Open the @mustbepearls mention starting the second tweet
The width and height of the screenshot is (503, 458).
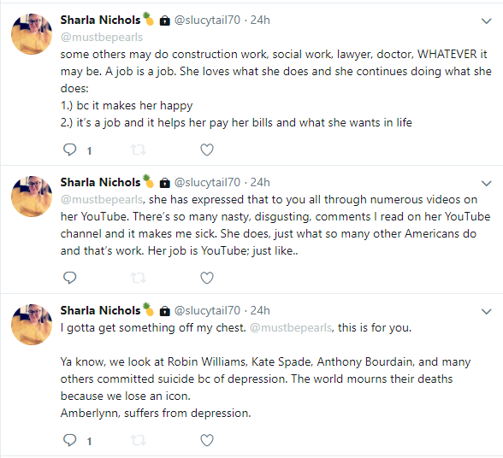102,200
